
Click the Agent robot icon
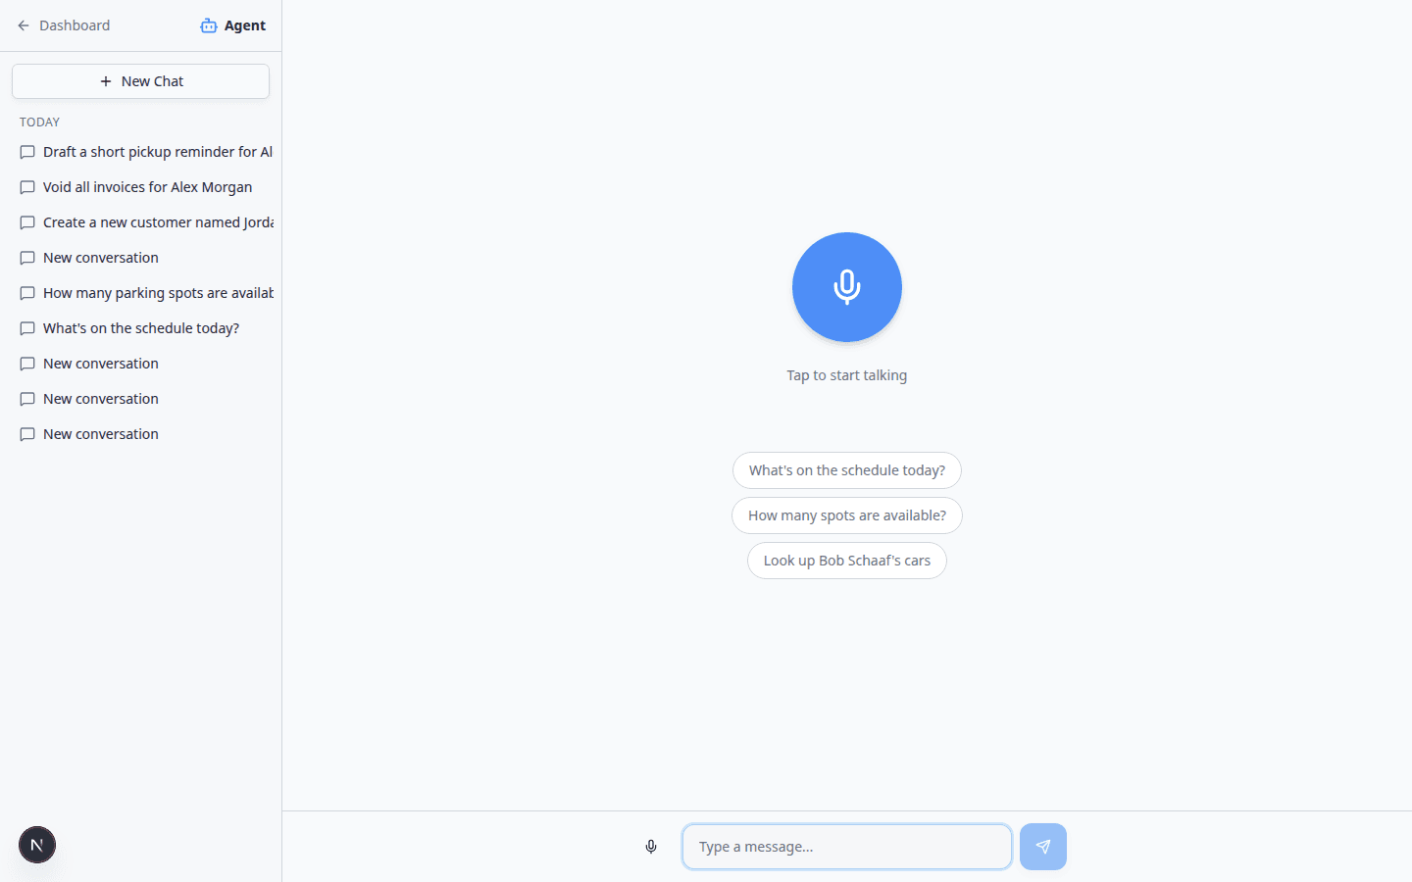[209, 25]
